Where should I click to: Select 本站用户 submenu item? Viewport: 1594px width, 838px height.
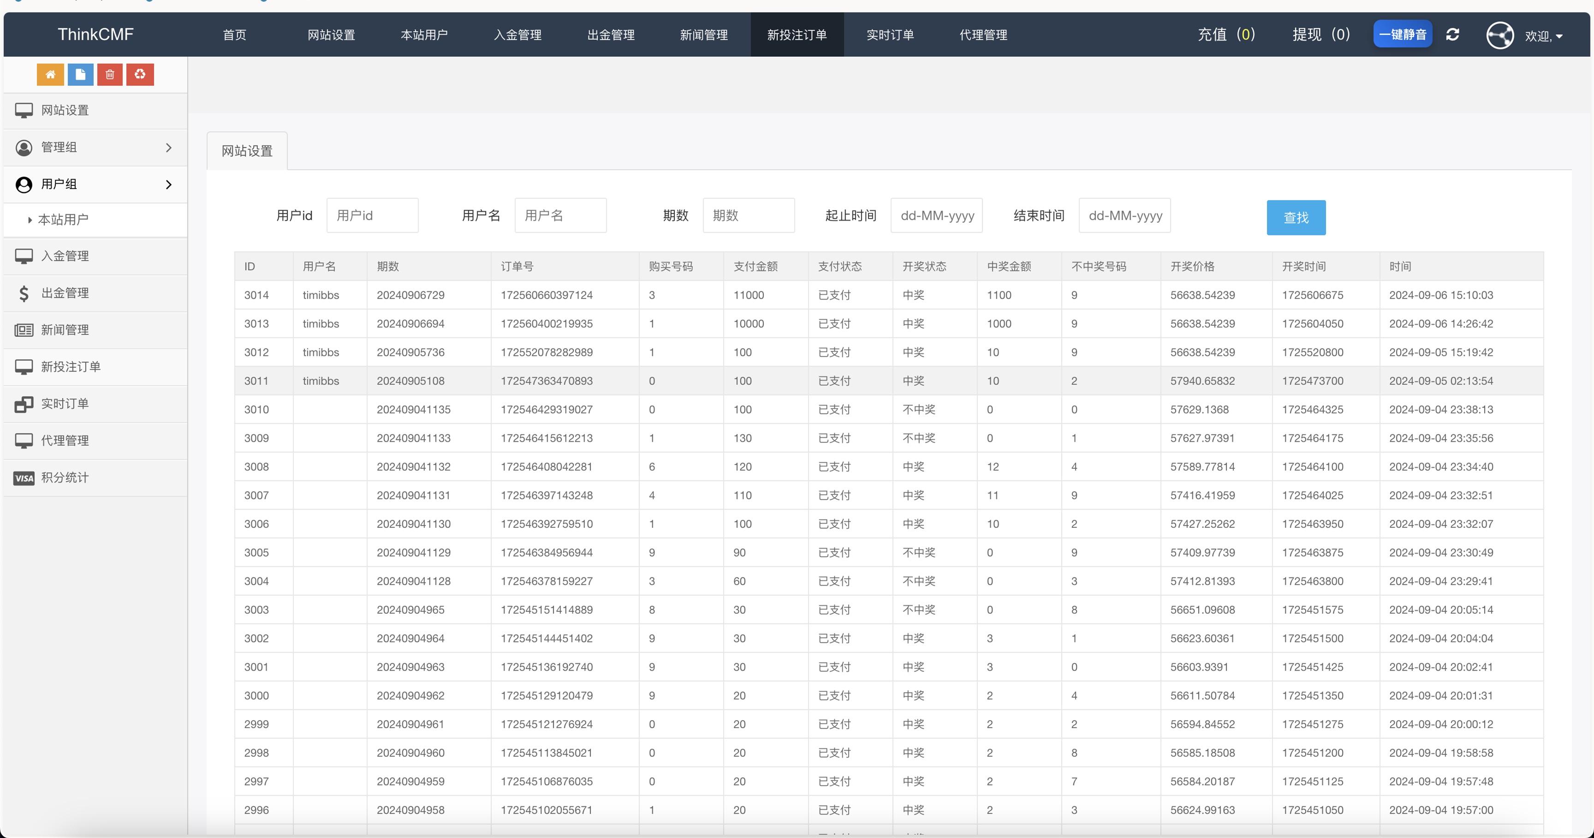[63, 220]
